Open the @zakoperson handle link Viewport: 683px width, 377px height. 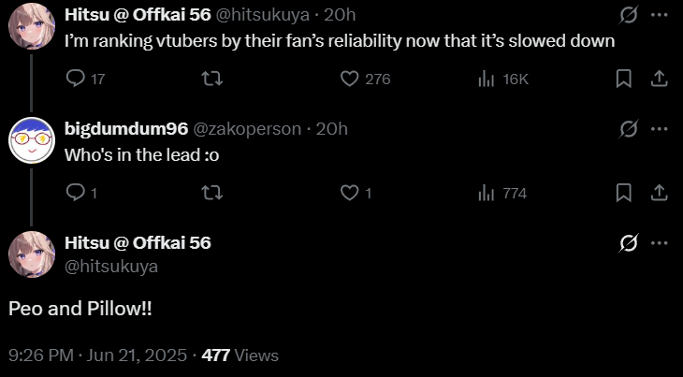click(251, 128)
